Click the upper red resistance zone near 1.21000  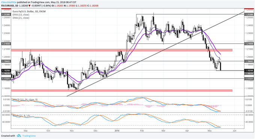[121, 50]
